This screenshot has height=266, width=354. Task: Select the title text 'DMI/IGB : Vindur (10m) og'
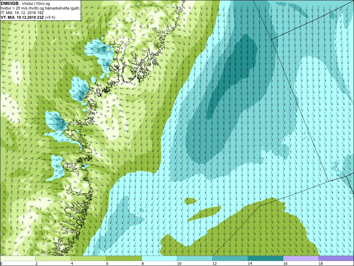click(x=25, y=4)
